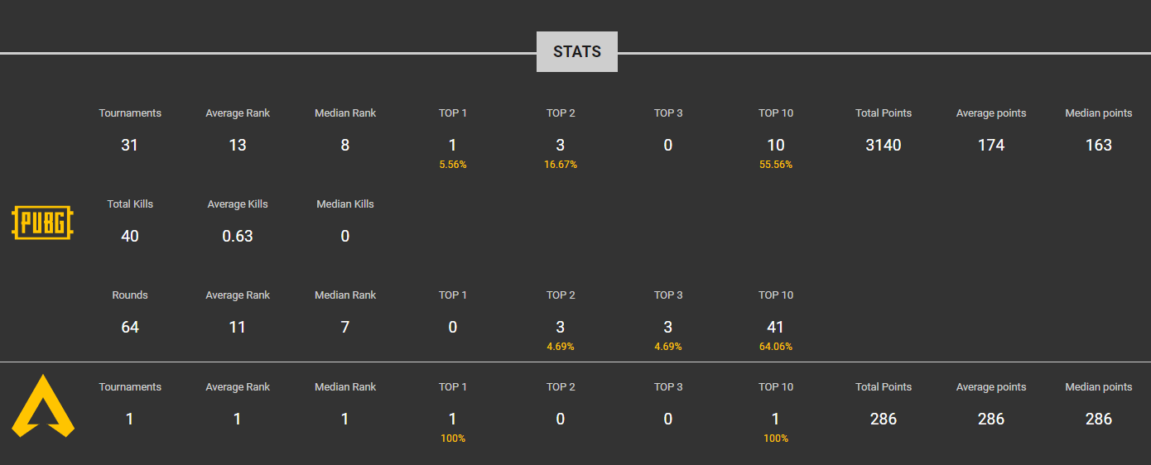Image resolution: width=1151 pixels, height=465 pixels.
Task: Click PUBG Average Rank value 13
Action: [x=238, y=145]
